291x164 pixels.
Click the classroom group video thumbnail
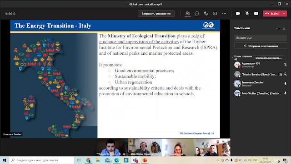tap(213, 147)
